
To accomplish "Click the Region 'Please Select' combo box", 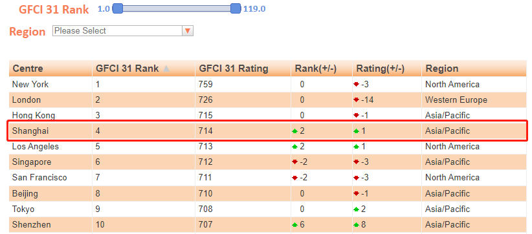I will point(123,31).
